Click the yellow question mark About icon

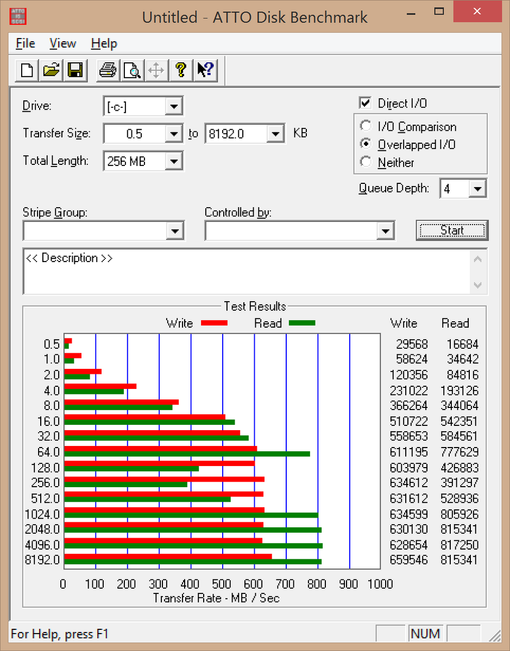point(181,70)
